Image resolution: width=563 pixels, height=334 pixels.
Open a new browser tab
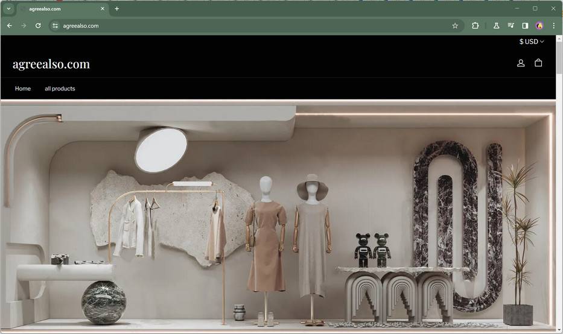point(116,8)
